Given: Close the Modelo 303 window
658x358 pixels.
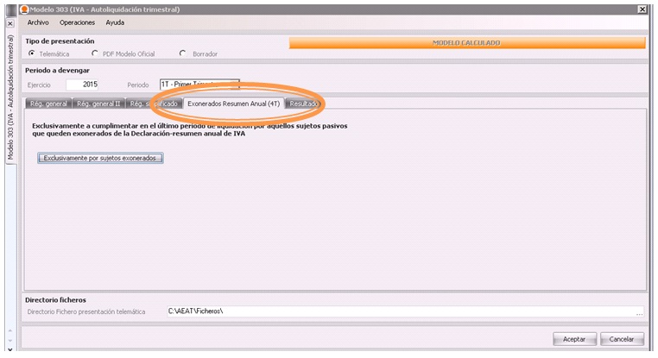Looking at the screenshot, I should point(642,8).
